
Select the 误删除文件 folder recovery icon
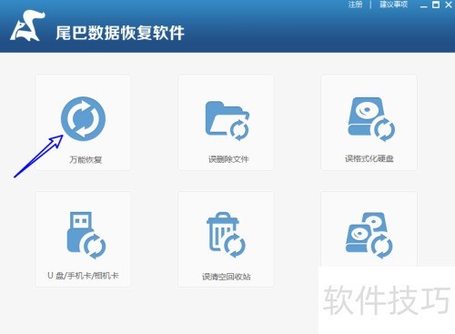click(227, 121)
